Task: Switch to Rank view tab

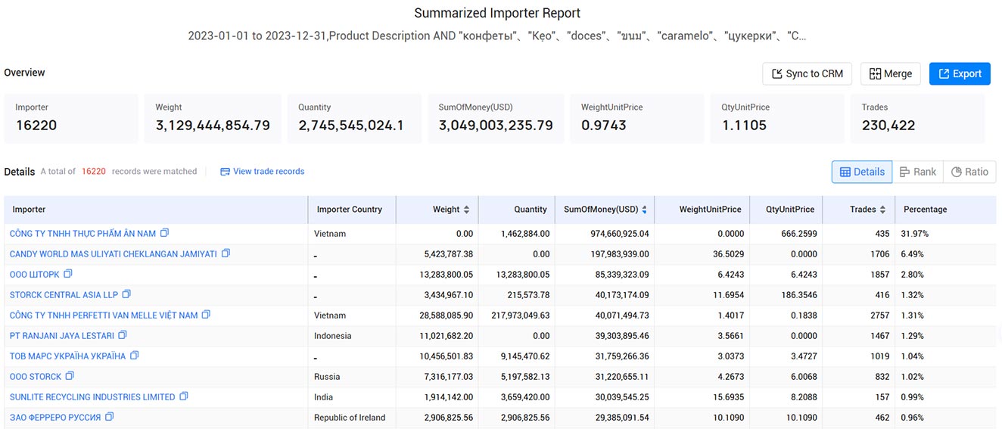Action: click(x=917, y=172)
